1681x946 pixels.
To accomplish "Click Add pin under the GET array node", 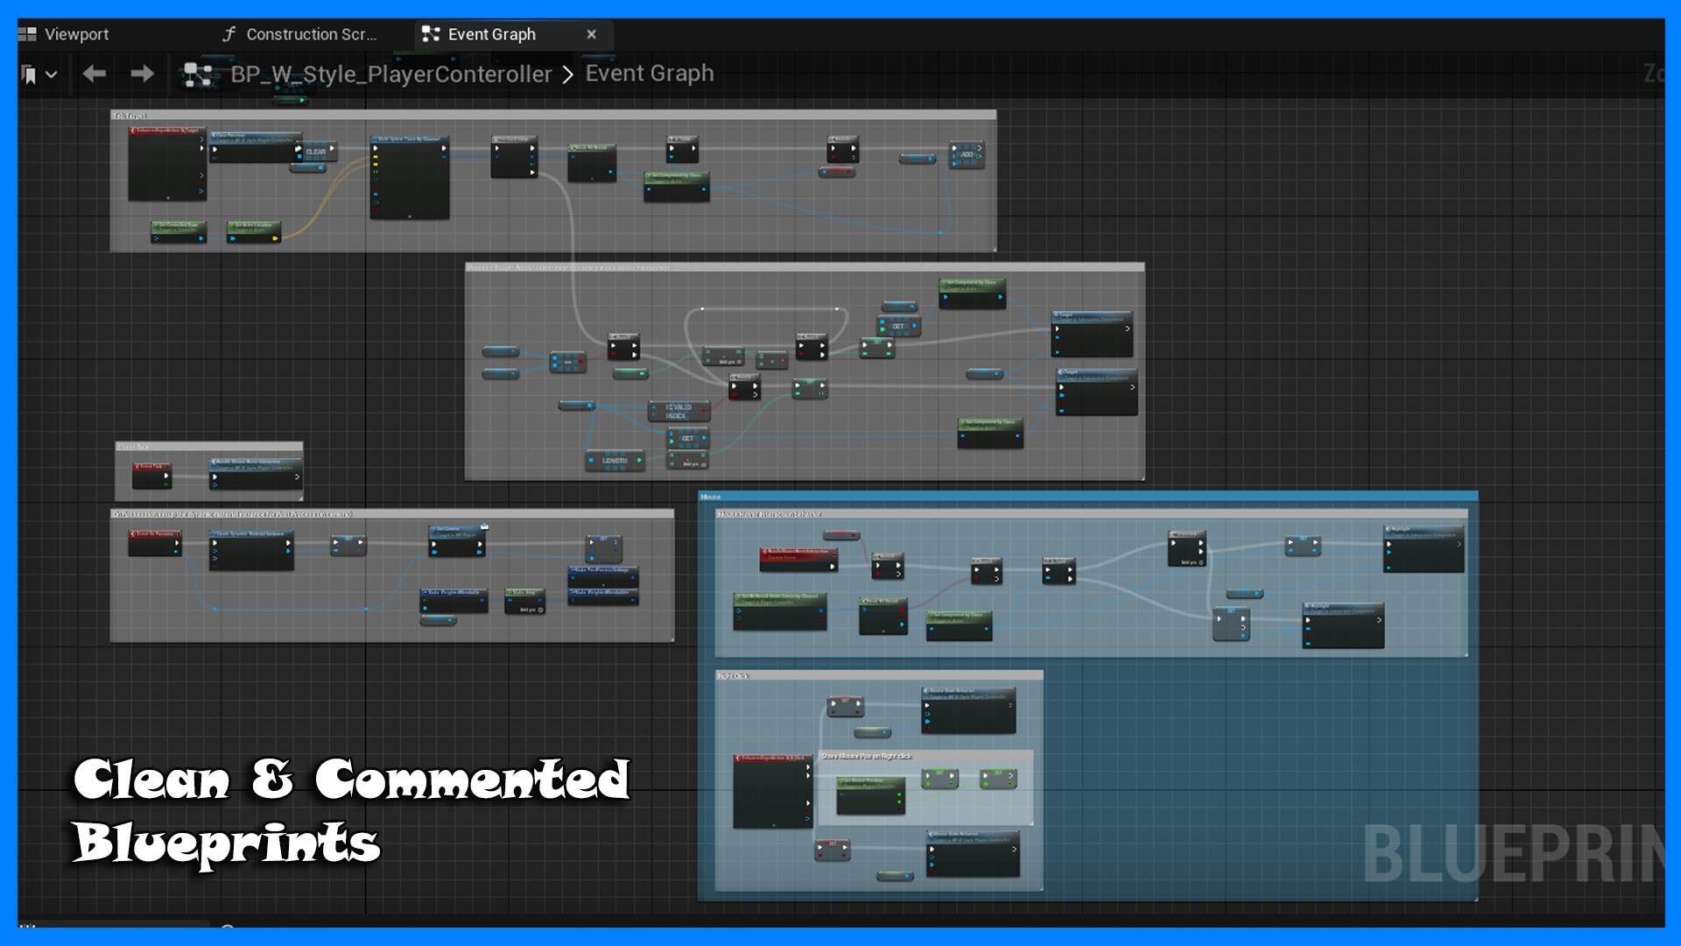I will [691, 464].
